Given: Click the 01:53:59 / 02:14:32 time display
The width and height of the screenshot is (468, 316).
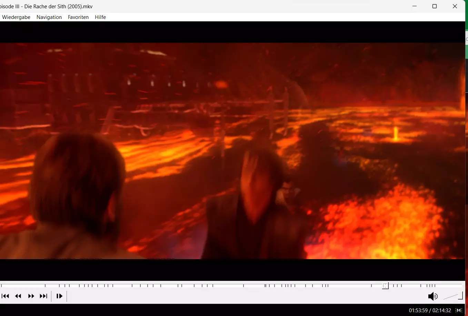Looking at the screenshot, I should pyautogui.click(x=430, y=310).
